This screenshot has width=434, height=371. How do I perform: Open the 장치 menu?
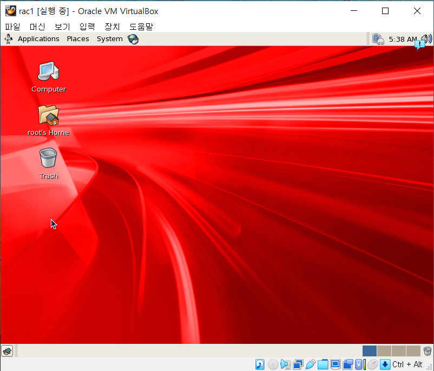tap(112, 27)
